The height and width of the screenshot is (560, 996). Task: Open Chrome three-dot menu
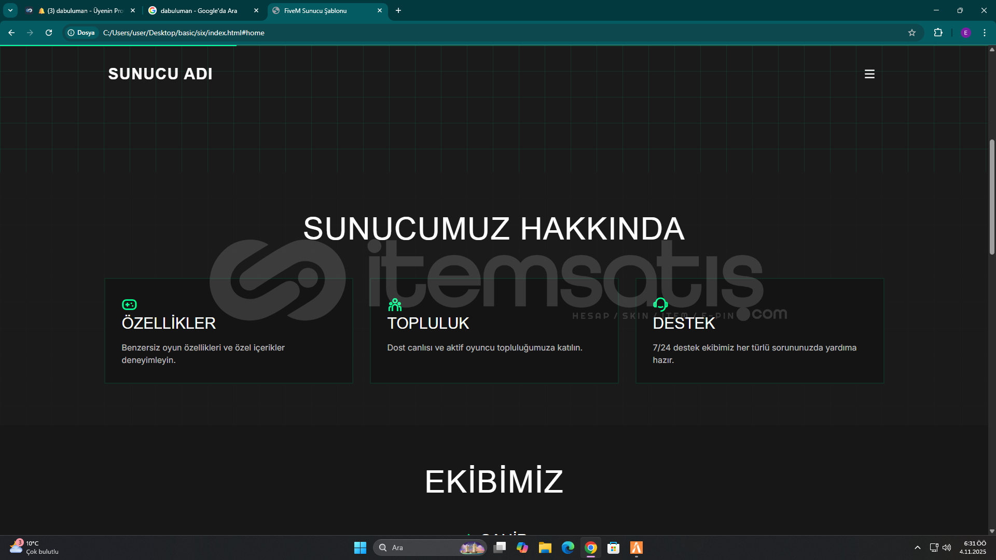[985, 33]
